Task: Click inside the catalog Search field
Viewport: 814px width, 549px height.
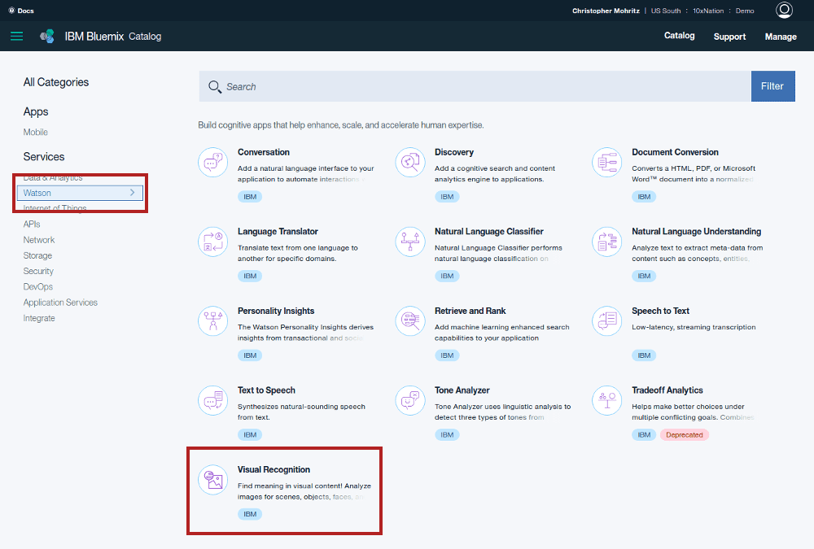Action: point(475,86)
